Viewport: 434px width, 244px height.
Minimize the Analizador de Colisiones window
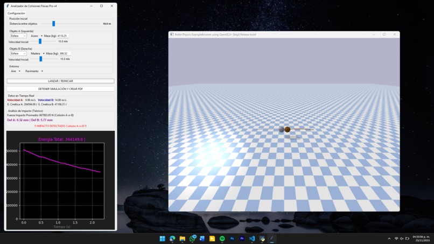point(92,6)
